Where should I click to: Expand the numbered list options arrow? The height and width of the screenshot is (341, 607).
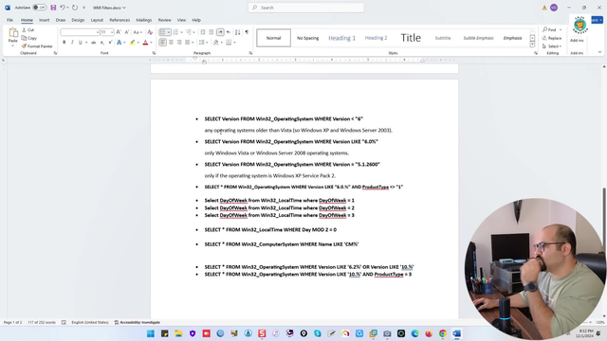pos(181,32)
